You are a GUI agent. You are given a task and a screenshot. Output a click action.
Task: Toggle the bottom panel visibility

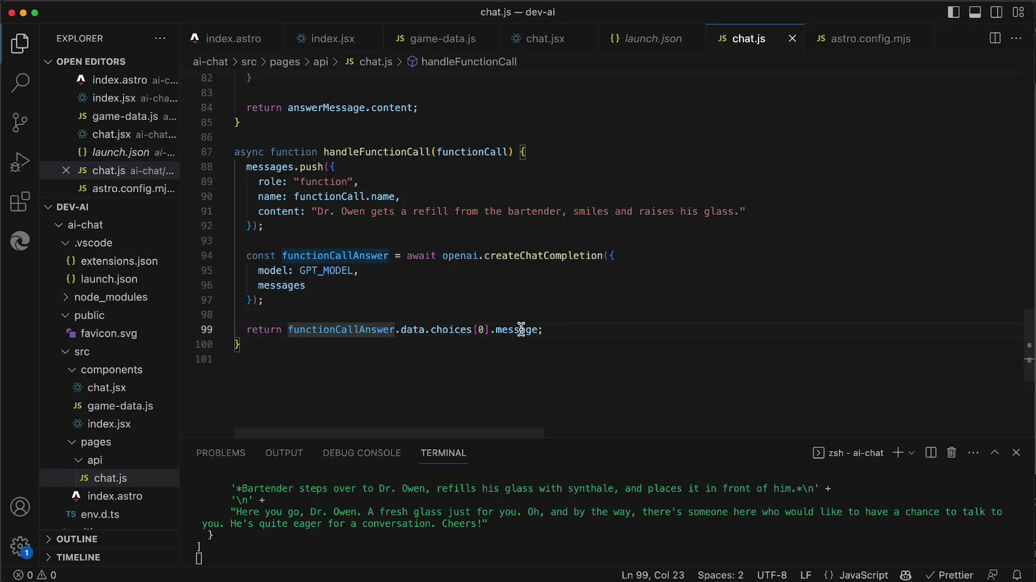pyautogui.click(x=974, y=12)
